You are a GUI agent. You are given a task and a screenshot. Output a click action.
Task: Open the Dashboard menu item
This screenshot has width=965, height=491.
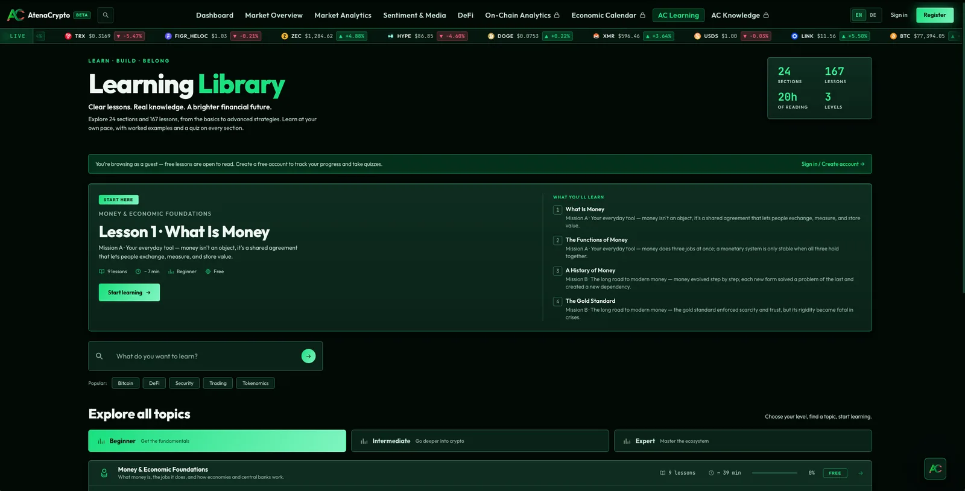point(215,15)
